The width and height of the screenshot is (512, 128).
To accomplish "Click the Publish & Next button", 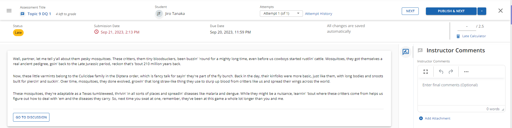I will [451, 11].
